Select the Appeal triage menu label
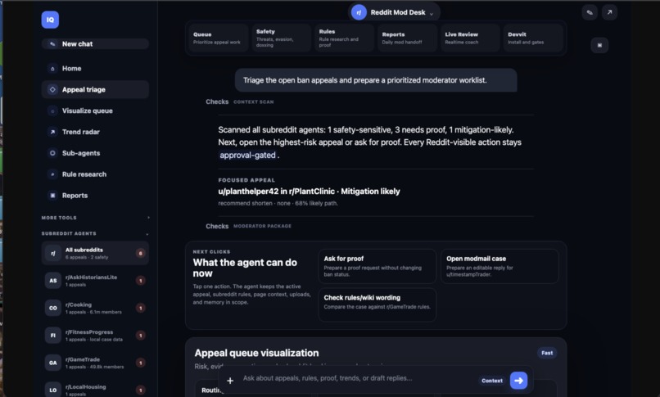Image resolution: width=660 pixels, height=397 pixels. 84,89
